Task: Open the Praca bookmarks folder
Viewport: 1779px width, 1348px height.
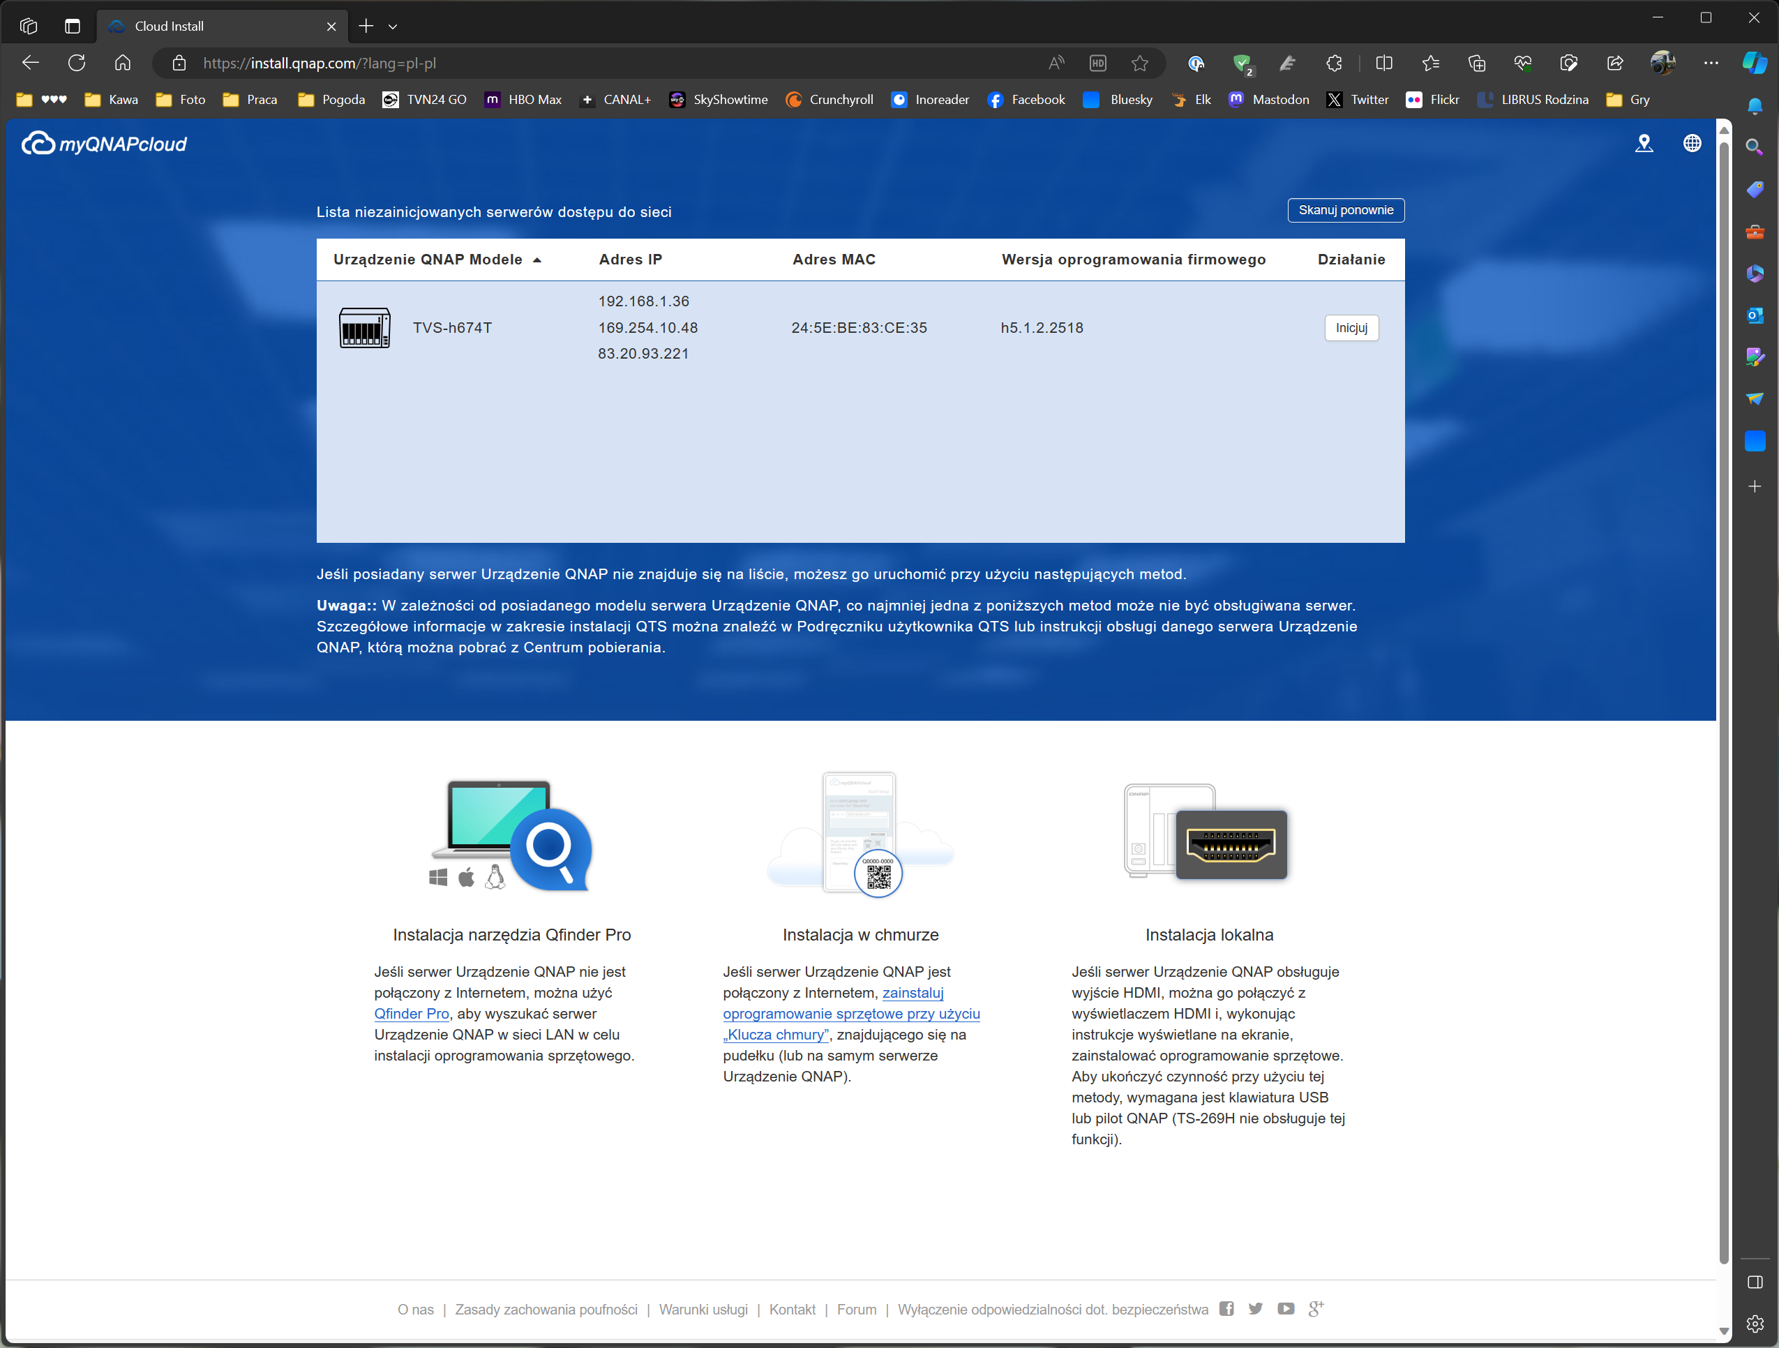Action: coord(250,100)
